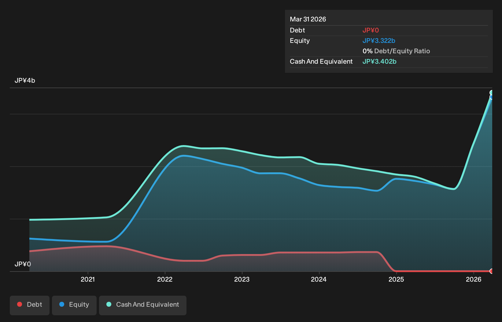The height and width of the screenshot is (322, 502).
Task: Click the 2026 x-axis label
Action: [474, 279]
